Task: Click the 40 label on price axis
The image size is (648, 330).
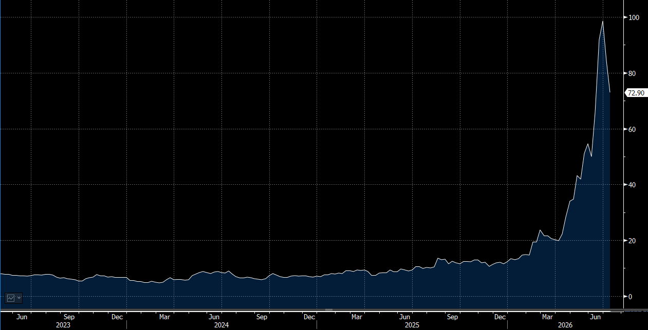Action: (632, 185)
